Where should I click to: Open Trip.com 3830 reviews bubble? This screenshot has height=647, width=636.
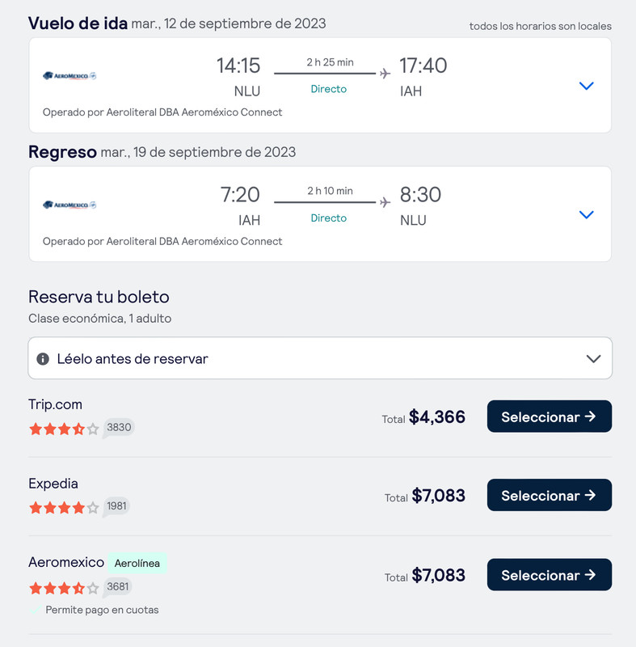(119, 428)
